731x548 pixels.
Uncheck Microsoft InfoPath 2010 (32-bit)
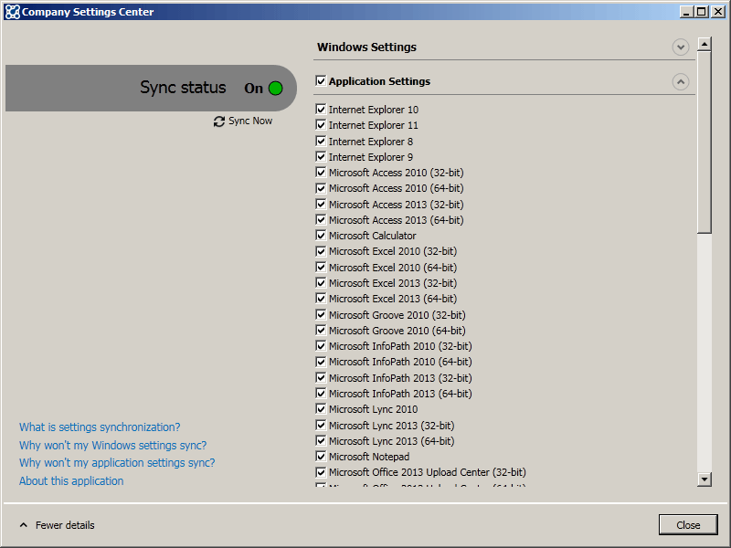coord(321,346)
